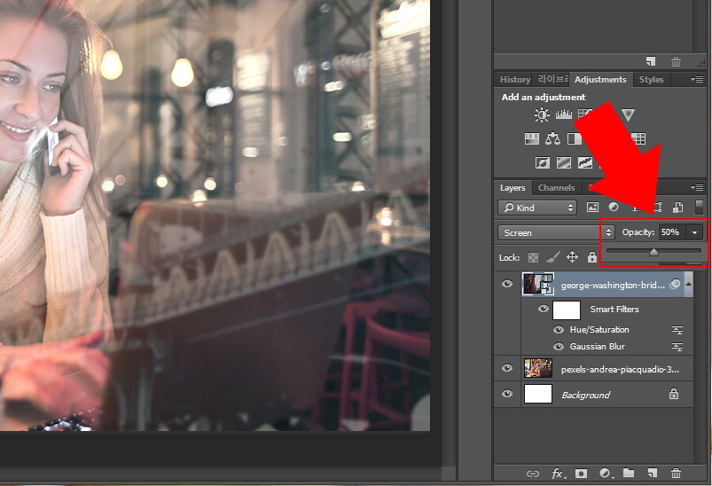
Task: Hide the george-washington-bridge layer
Action: (507, 284)
